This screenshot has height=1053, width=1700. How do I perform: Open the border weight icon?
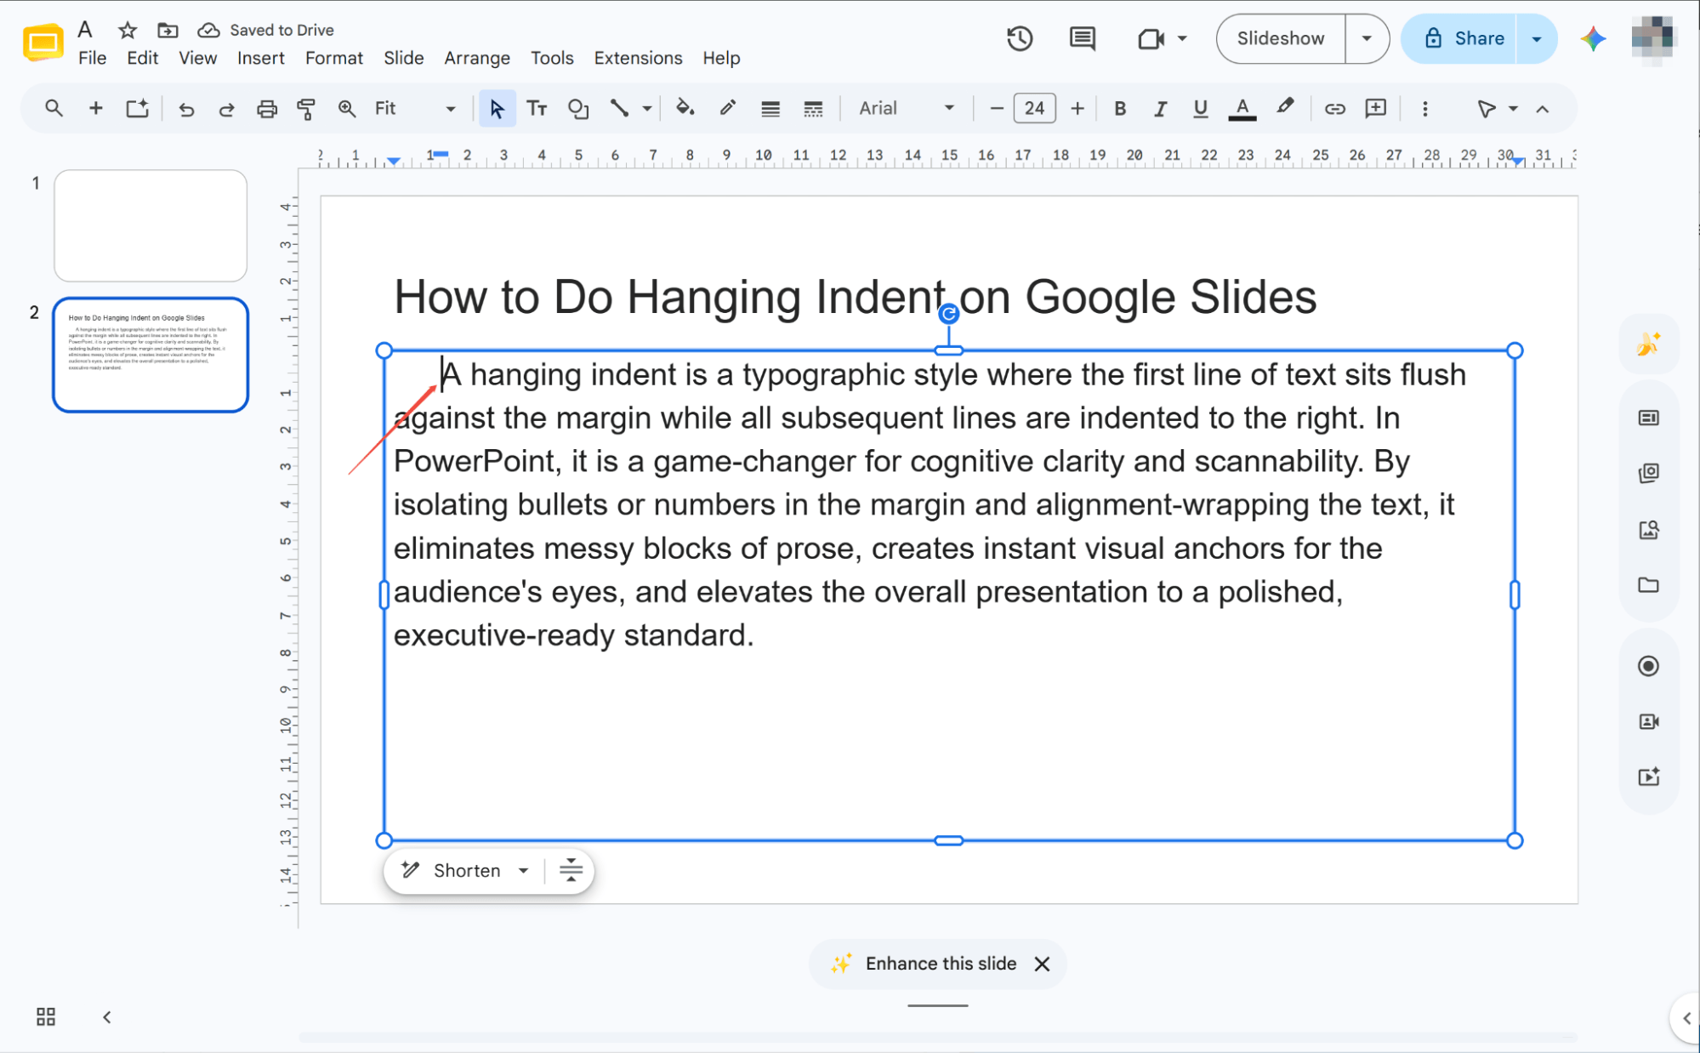(770, 109)
